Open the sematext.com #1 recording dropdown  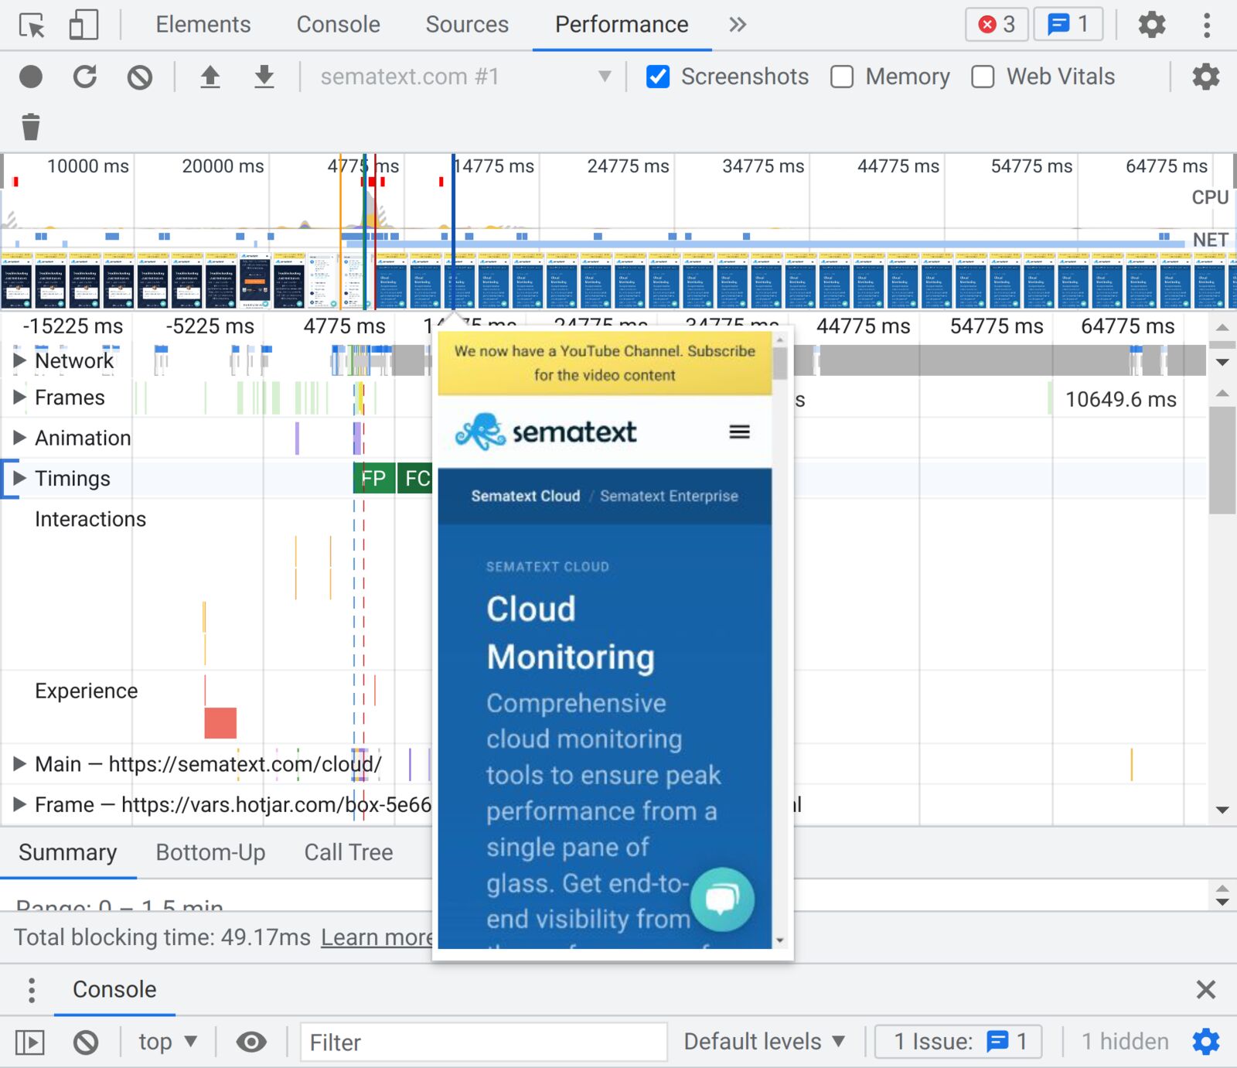[466, 77]
